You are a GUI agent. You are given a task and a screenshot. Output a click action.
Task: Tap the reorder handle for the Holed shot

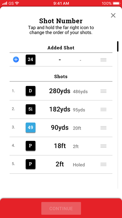(103, 164)
